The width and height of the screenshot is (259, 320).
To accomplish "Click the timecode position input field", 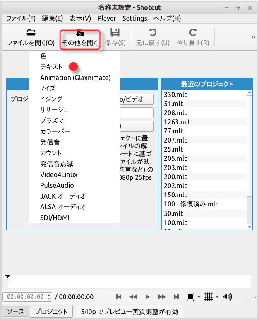I will 25,297.
